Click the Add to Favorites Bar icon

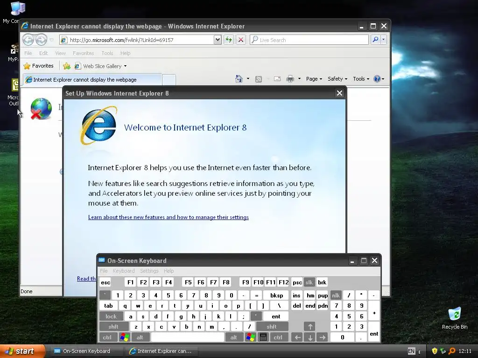67,66
